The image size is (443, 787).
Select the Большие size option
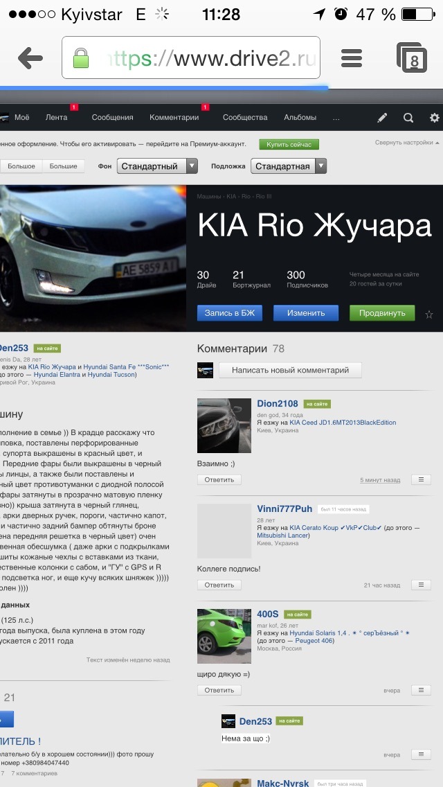[63, 166]
